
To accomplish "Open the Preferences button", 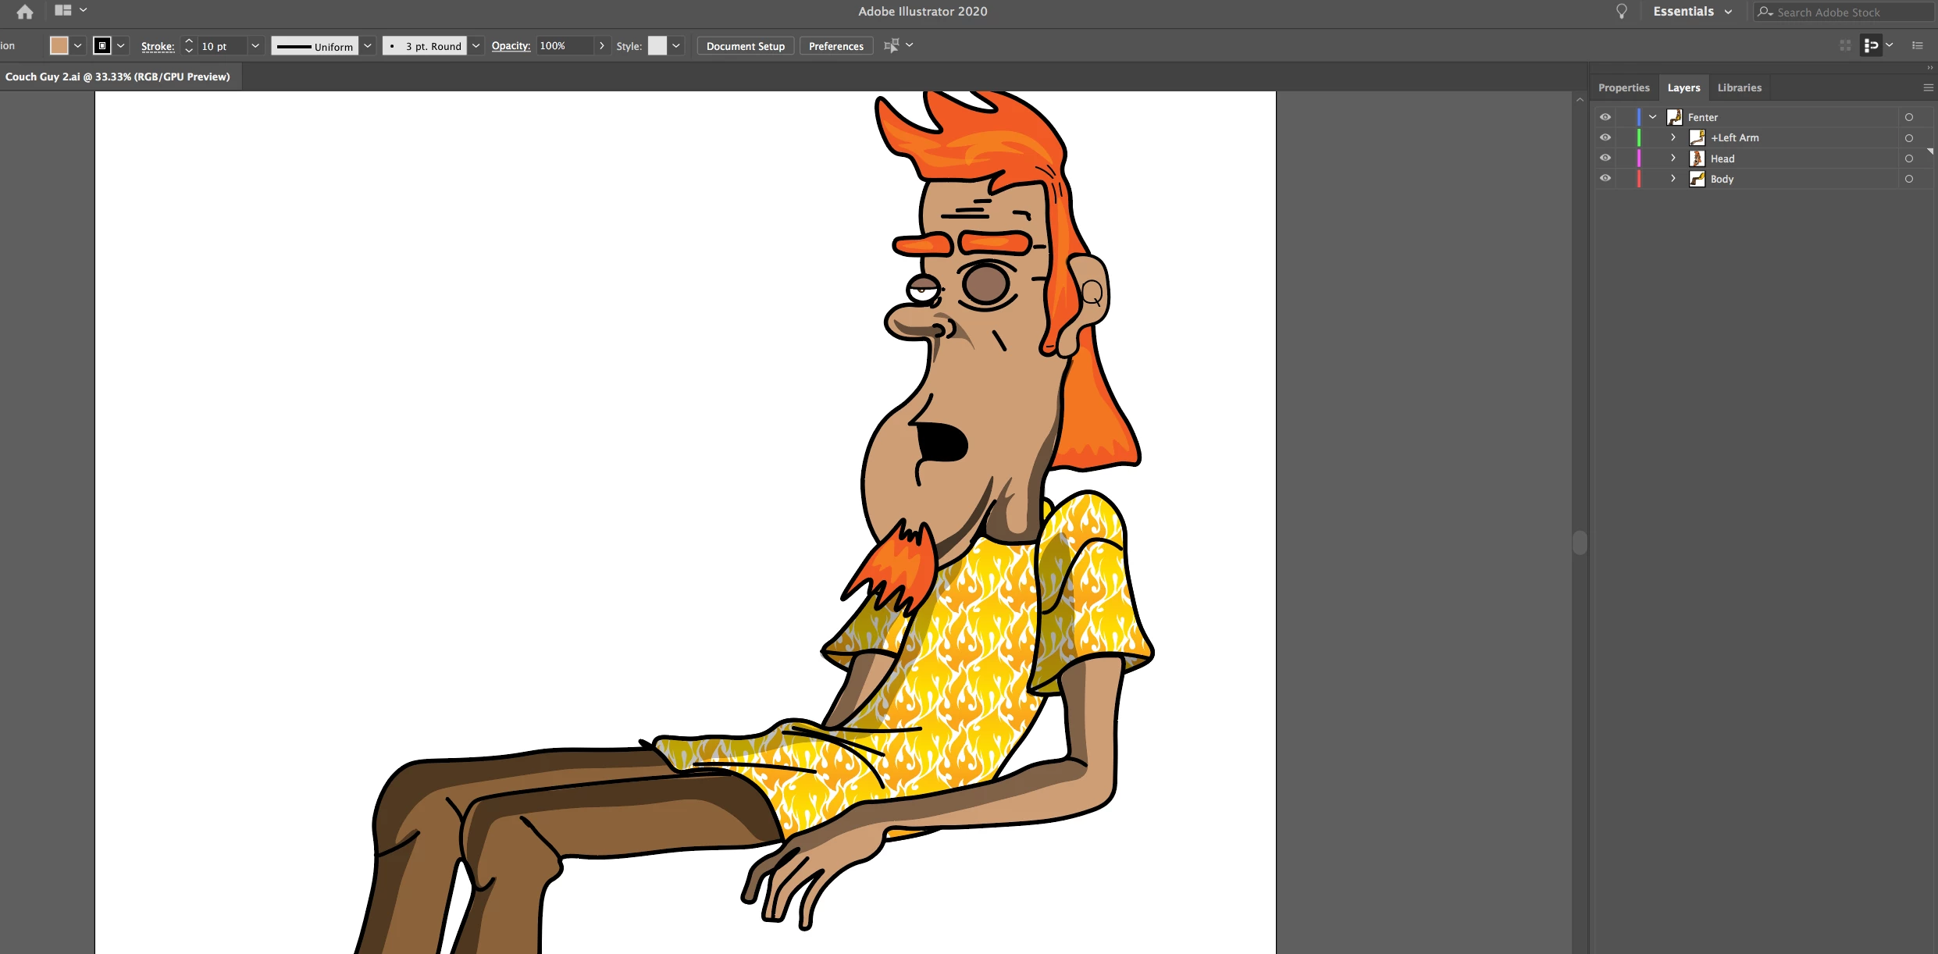I will (835, 46).
